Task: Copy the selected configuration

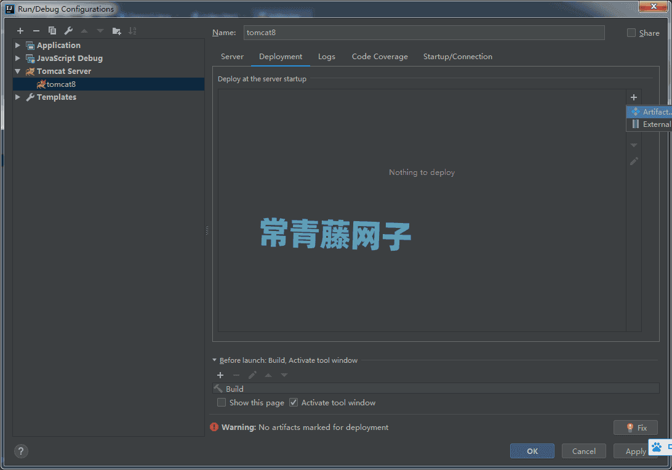Action: click(52, 31)
